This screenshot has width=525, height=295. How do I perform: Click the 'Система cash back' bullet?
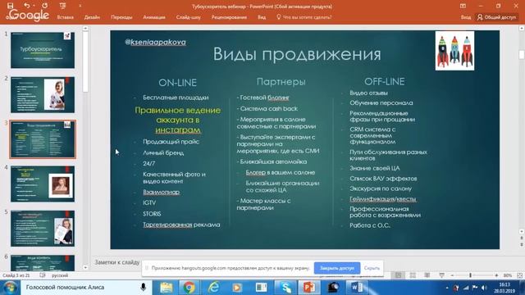pyautogui.click(x=268, y=109)
